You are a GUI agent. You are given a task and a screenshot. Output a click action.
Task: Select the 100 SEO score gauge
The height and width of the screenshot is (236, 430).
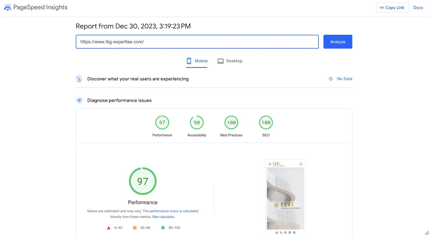pos(266,123)
